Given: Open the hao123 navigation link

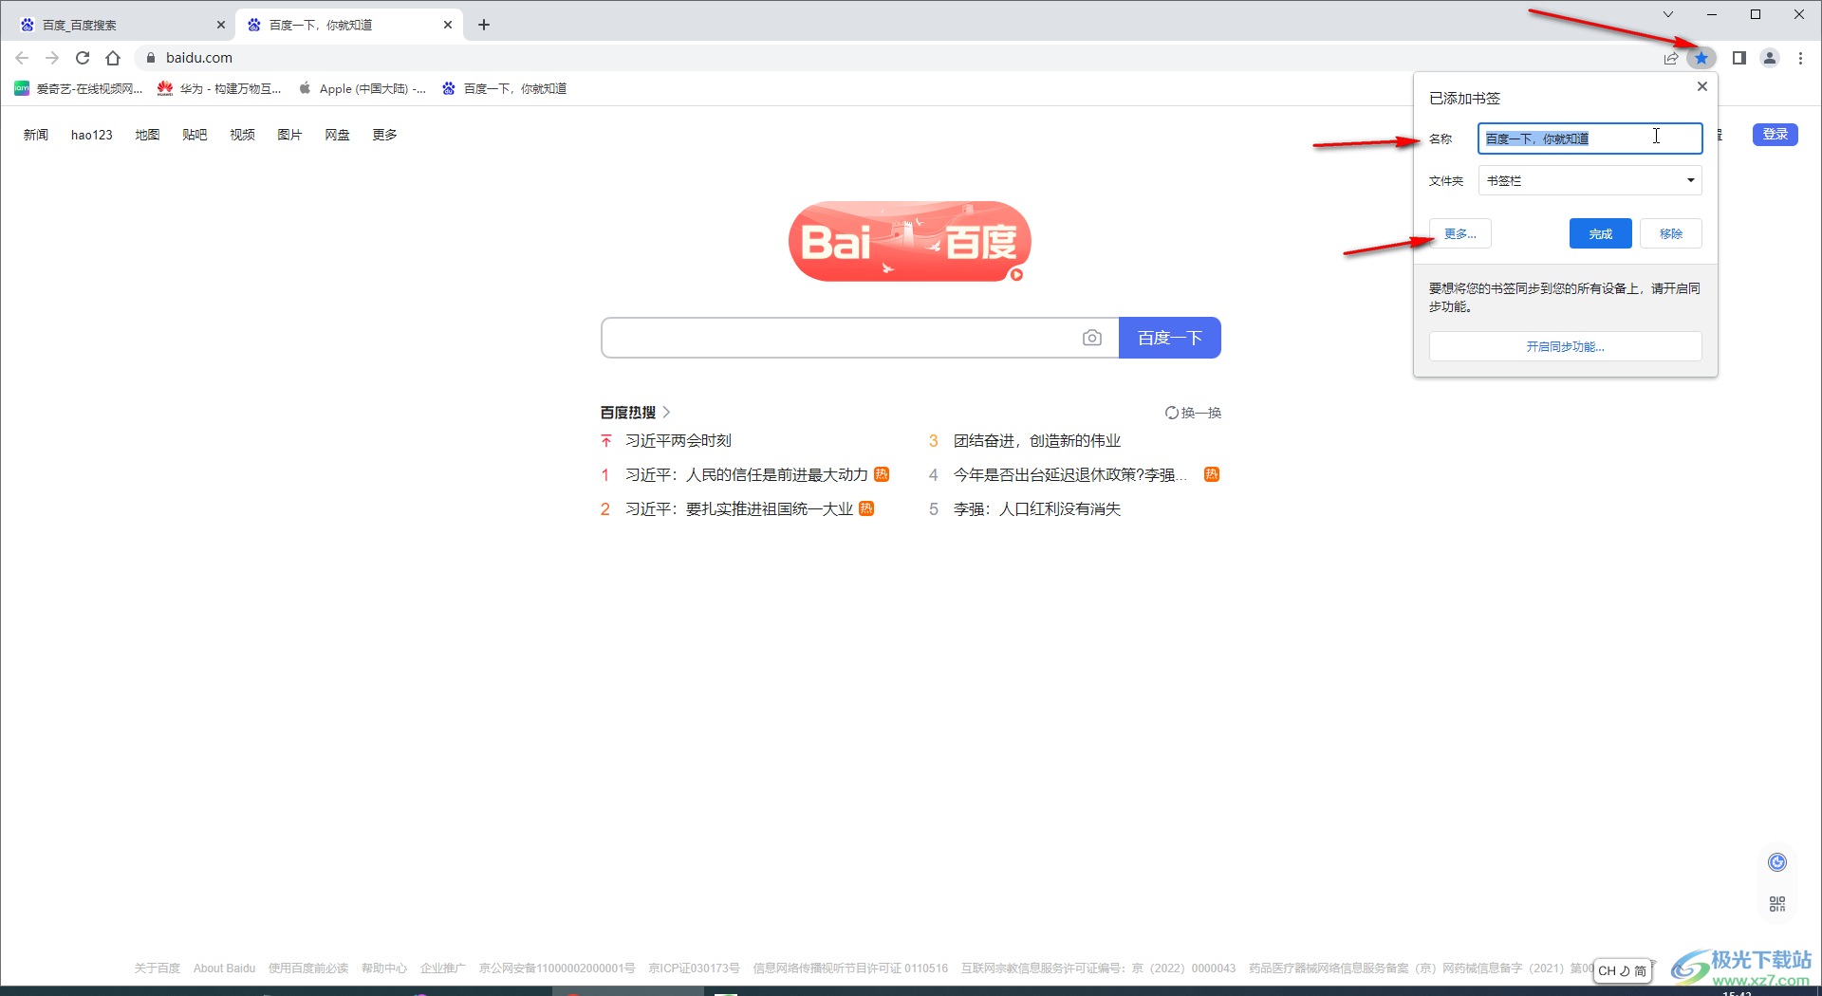Looking at the screenshot, I should click(92, 135).
